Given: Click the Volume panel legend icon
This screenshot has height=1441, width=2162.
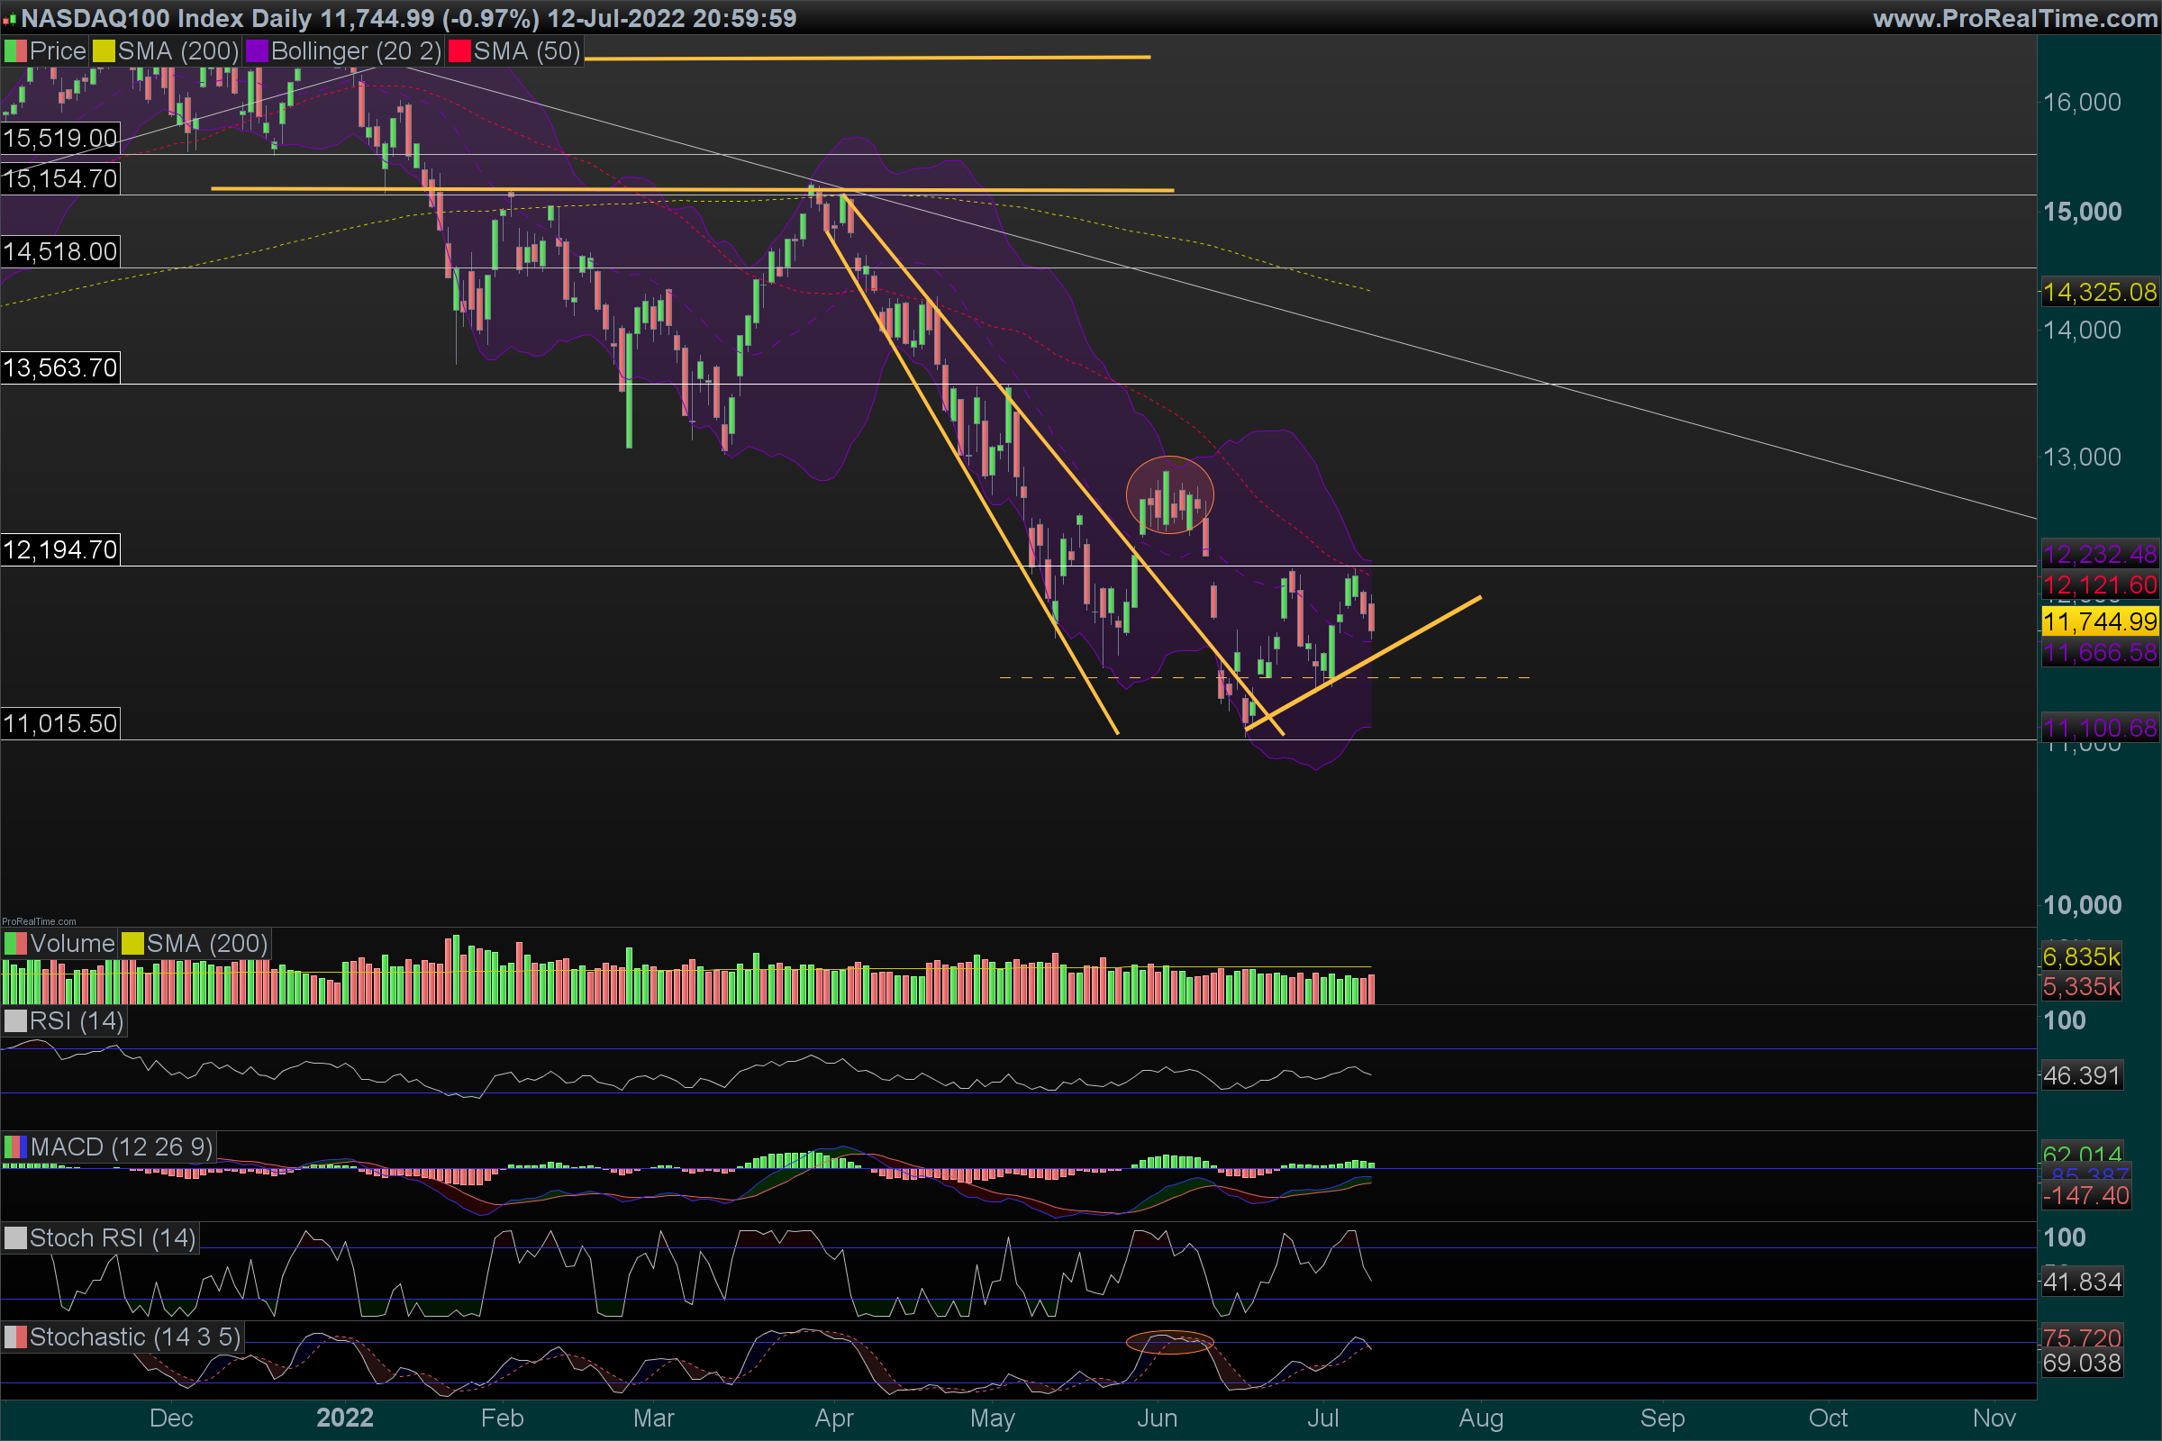Looking at the screenshot, I should point(15,944).
